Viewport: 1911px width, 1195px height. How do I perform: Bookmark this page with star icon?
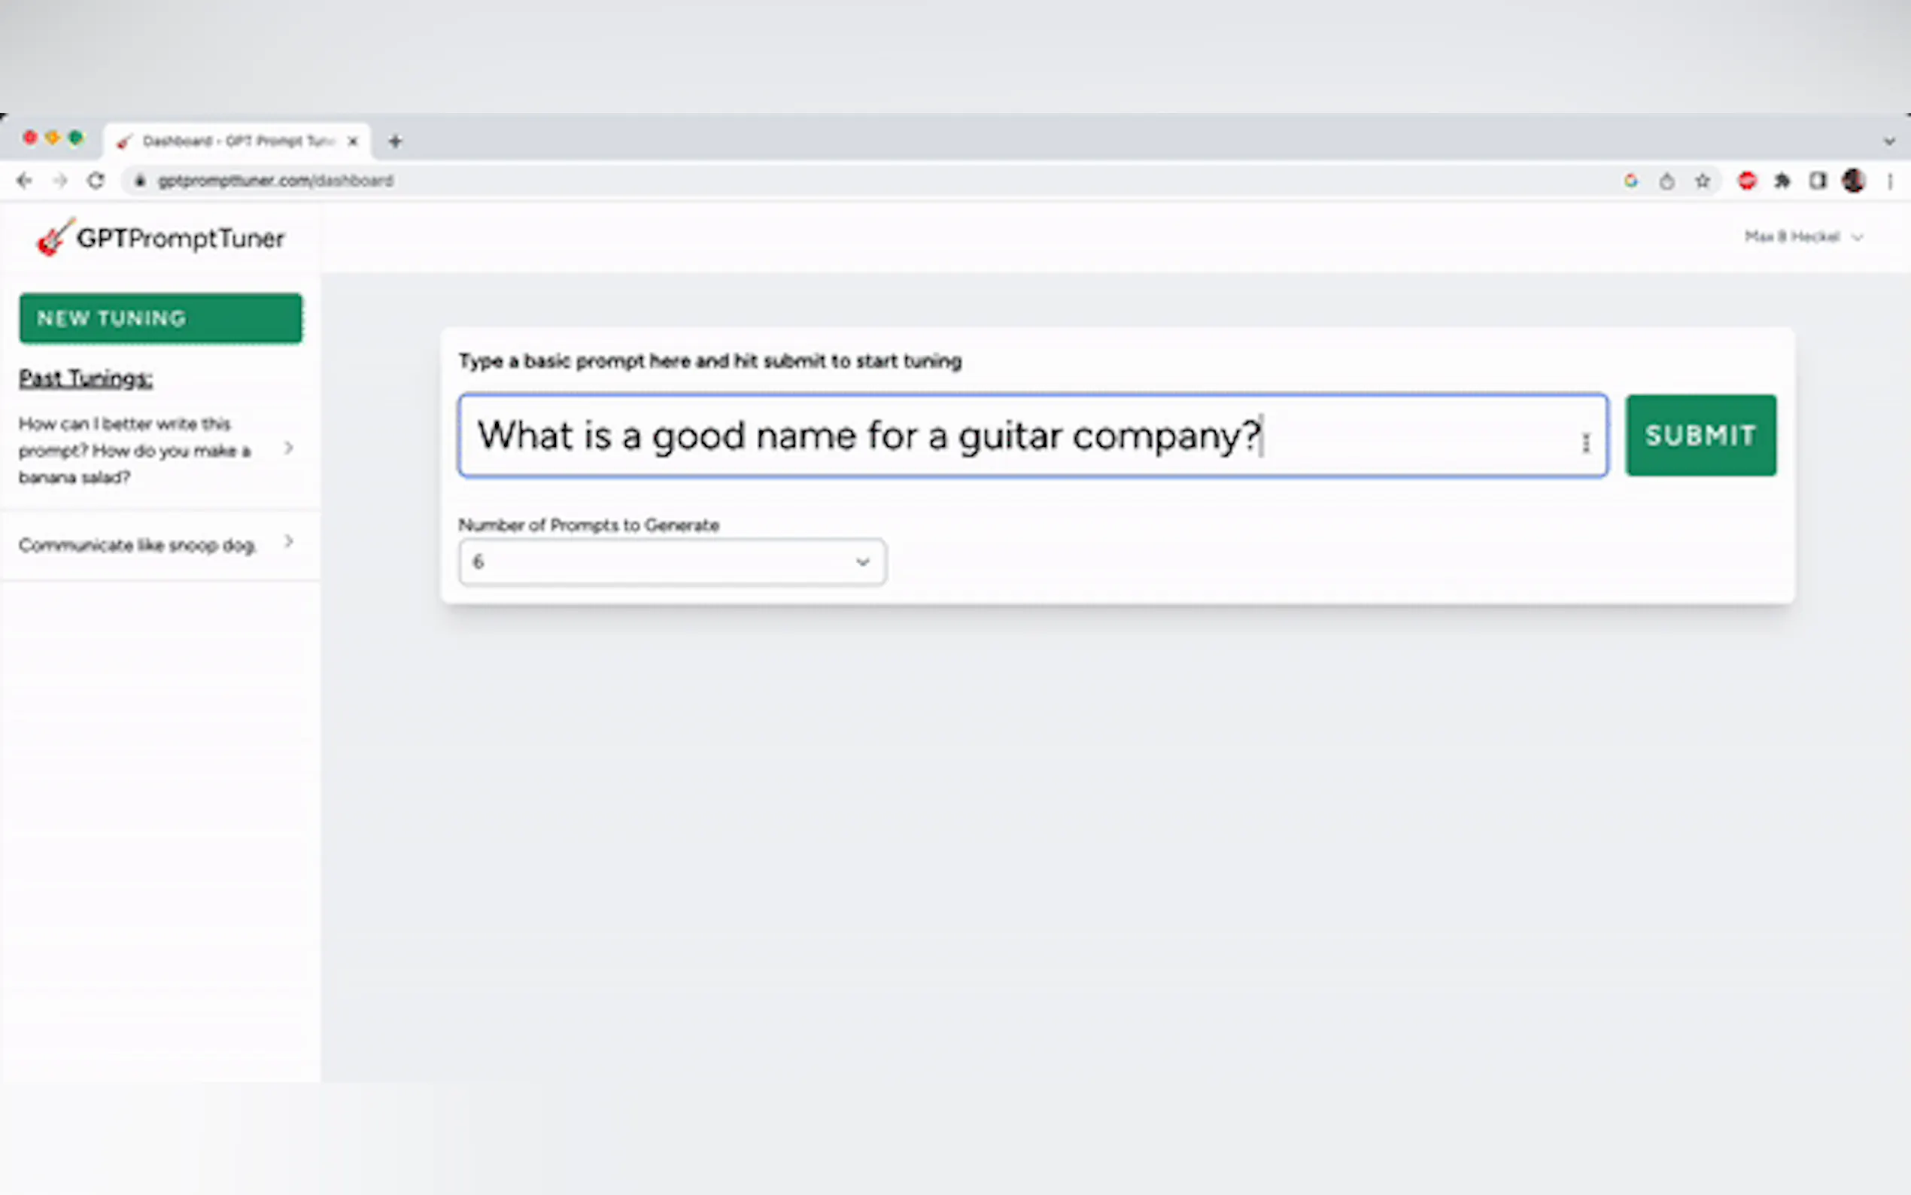(1703, 181)
